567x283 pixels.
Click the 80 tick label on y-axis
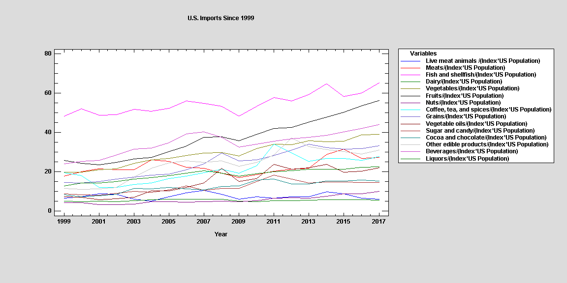pos(48,54)
